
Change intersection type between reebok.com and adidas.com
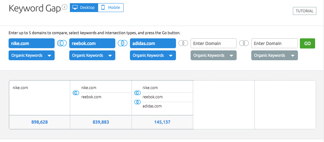123,43
